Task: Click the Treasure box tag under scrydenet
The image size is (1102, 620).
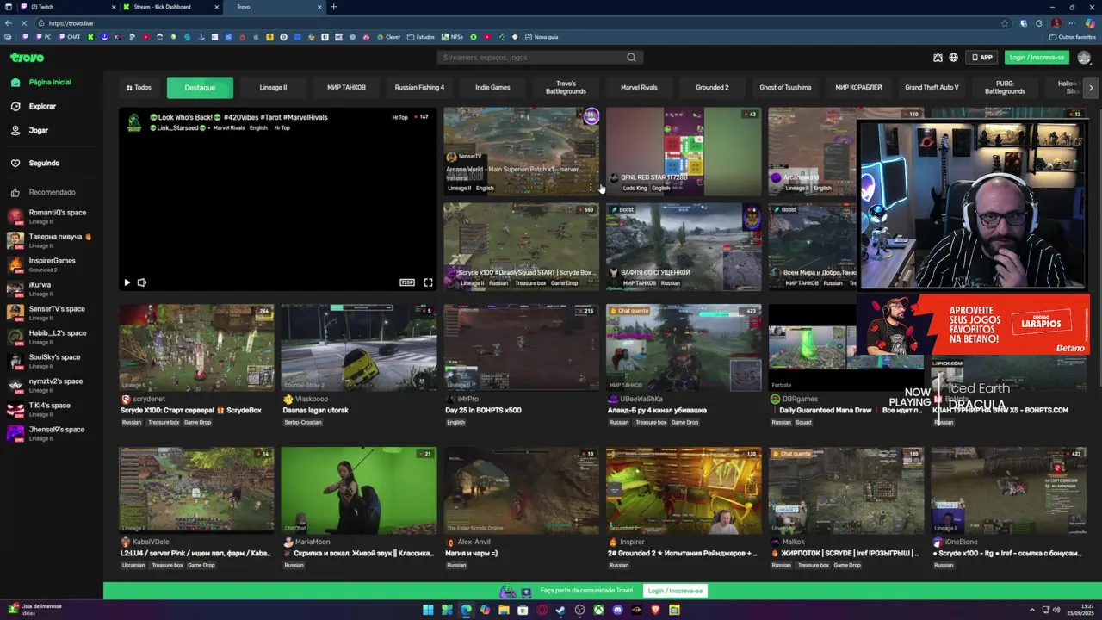Action: click(x=164, y=422)
